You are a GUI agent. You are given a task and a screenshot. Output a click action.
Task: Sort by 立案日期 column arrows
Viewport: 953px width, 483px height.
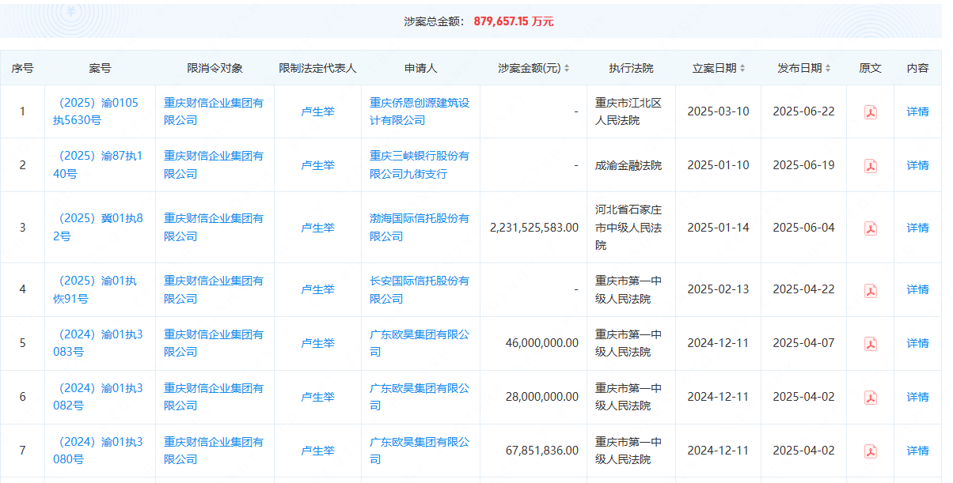(742, 69)
